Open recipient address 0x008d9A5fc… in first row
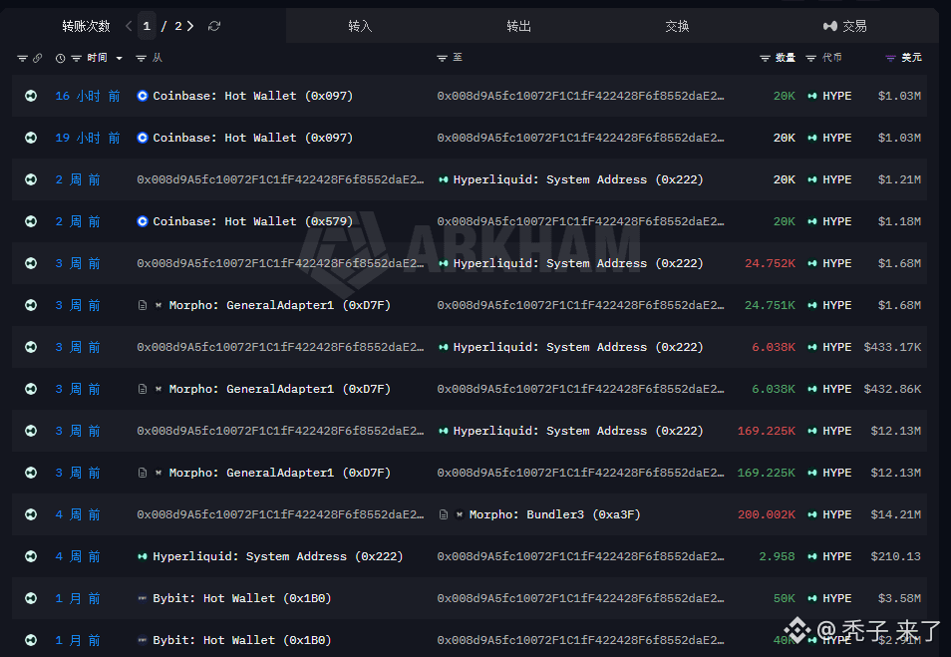Image resolution: width=951 pixels, height=657 pixels. pyautogui.click(x=580, y=96)
